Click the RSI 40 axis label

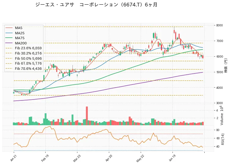pyautogui.click(x=218, y=147)
